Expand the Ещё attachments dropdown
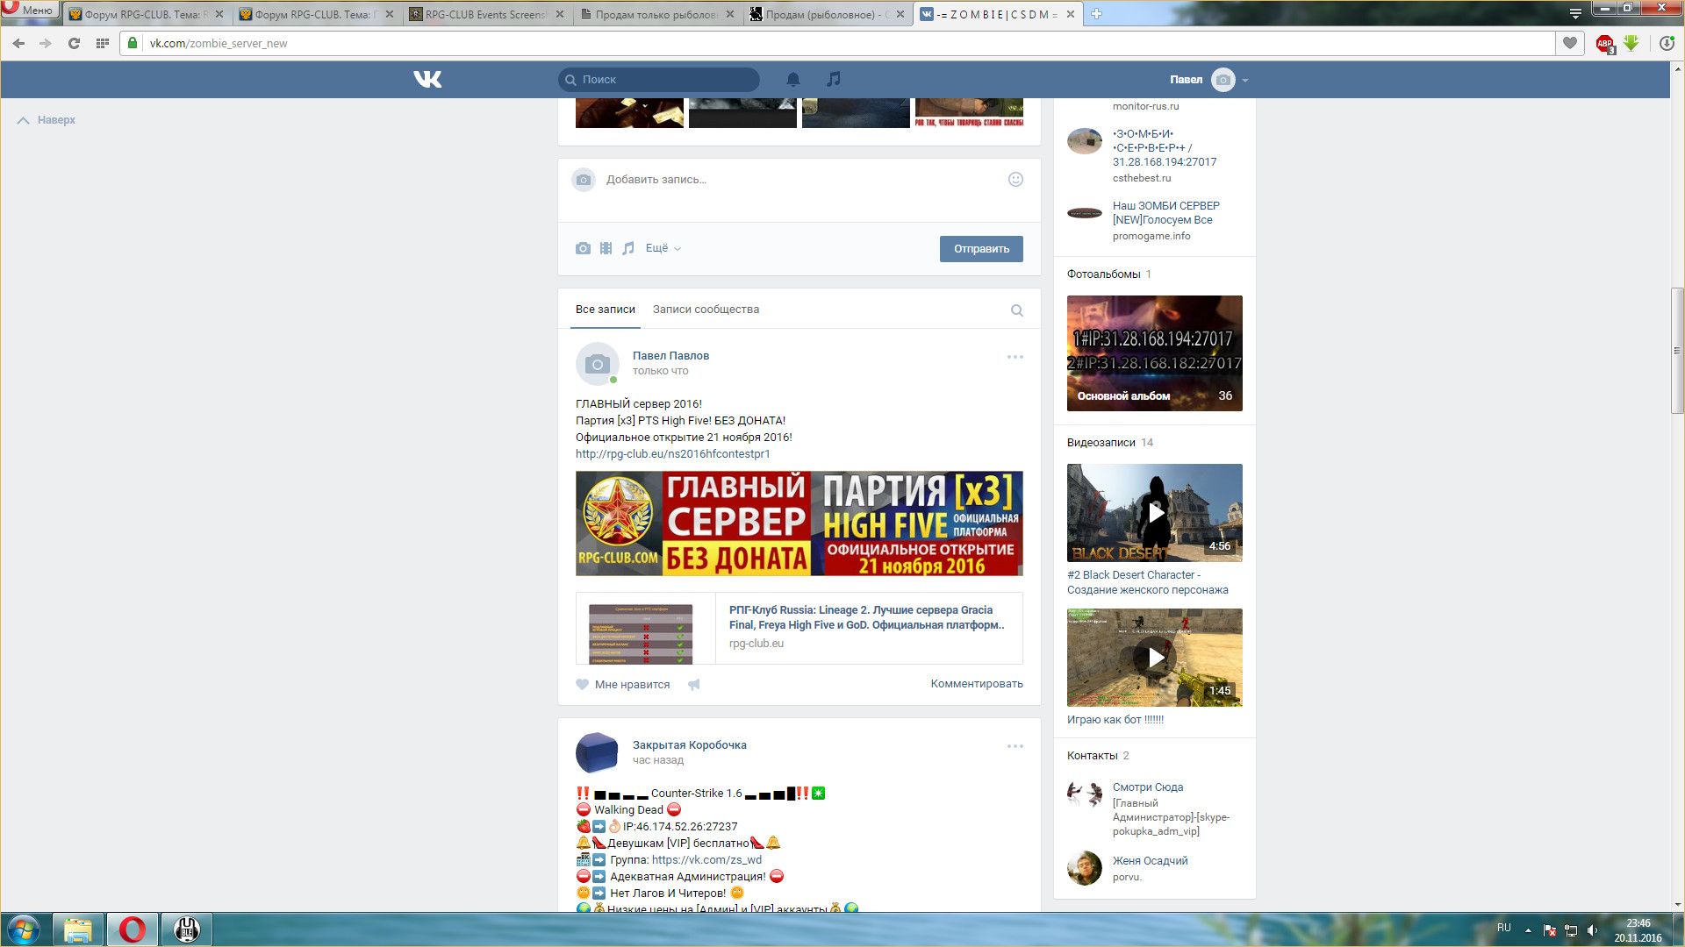Image resolution: width=1685 pixels, height=947 pixels. (x=663, y=249)
